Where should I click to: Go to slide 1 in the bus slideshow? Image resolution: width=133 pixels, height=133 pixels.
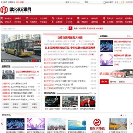[28, 61]
